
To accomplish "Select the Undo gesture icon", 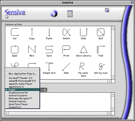I will click(84, 32).
